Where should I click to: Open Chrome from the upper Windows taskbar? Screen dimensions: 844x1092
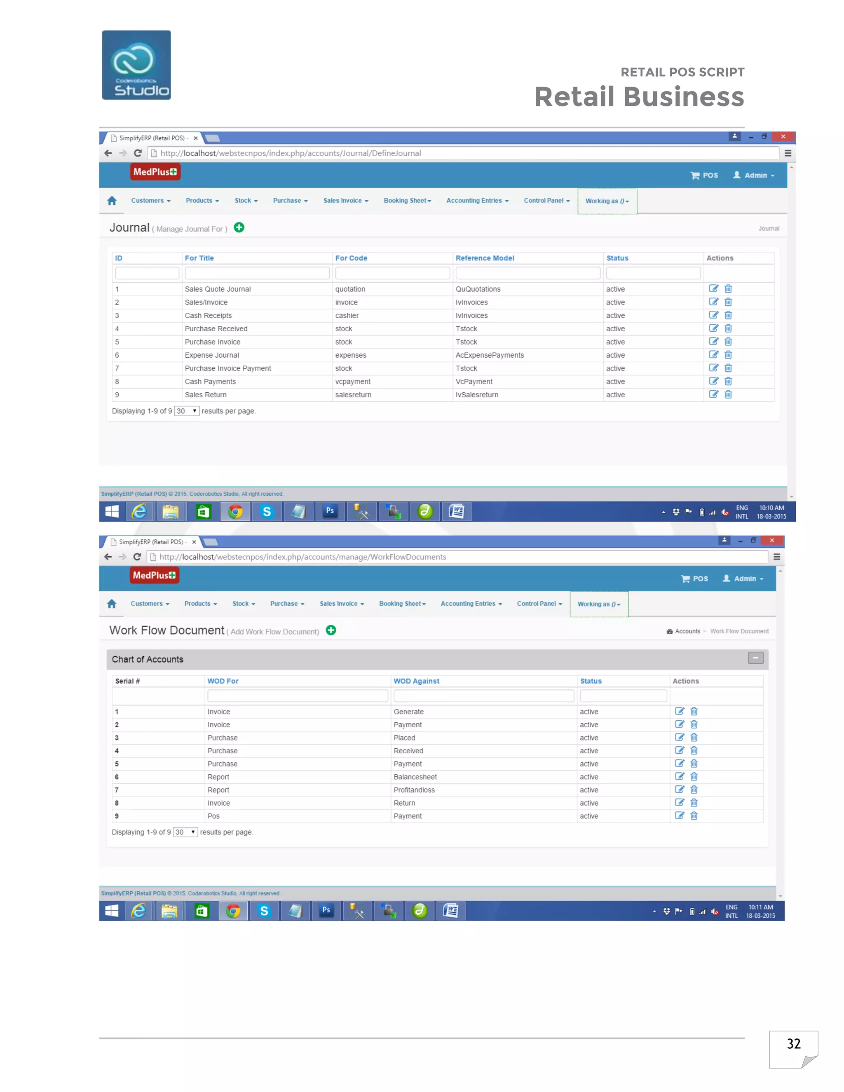coord(235,511)
